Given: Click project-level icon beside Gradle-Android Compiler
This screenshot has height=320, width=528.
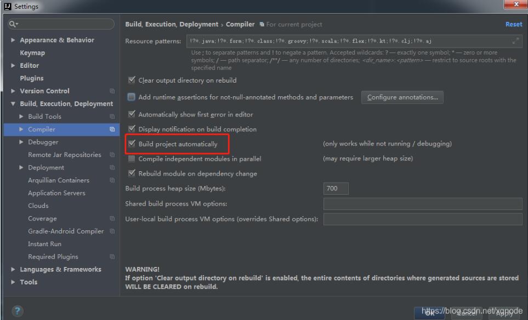Looking at the screenshot, I should coord(112,231).
